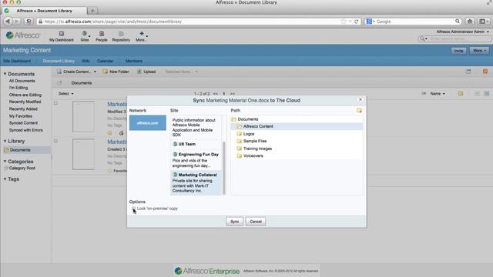This screenshot has width=493, height=277.
Task: Open the Create Content dropdown
Action: pos(76,72)
